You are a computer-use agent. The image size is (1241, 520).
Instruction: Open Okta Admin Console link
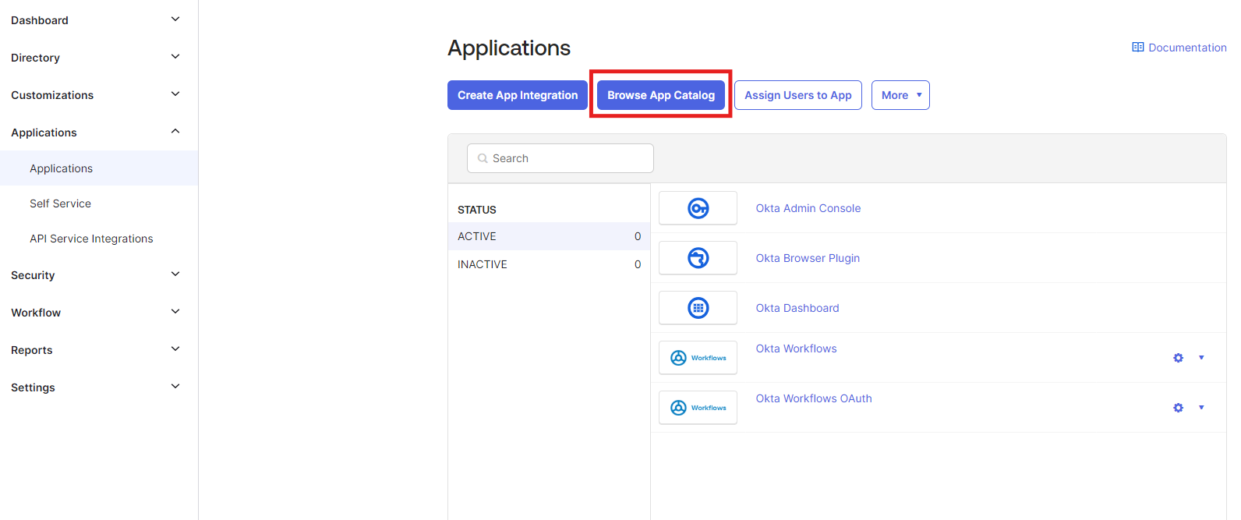pos(808,208)
